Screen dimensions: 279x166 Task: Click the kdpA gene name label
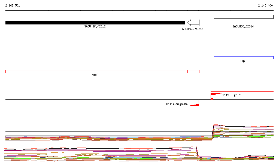95,75
